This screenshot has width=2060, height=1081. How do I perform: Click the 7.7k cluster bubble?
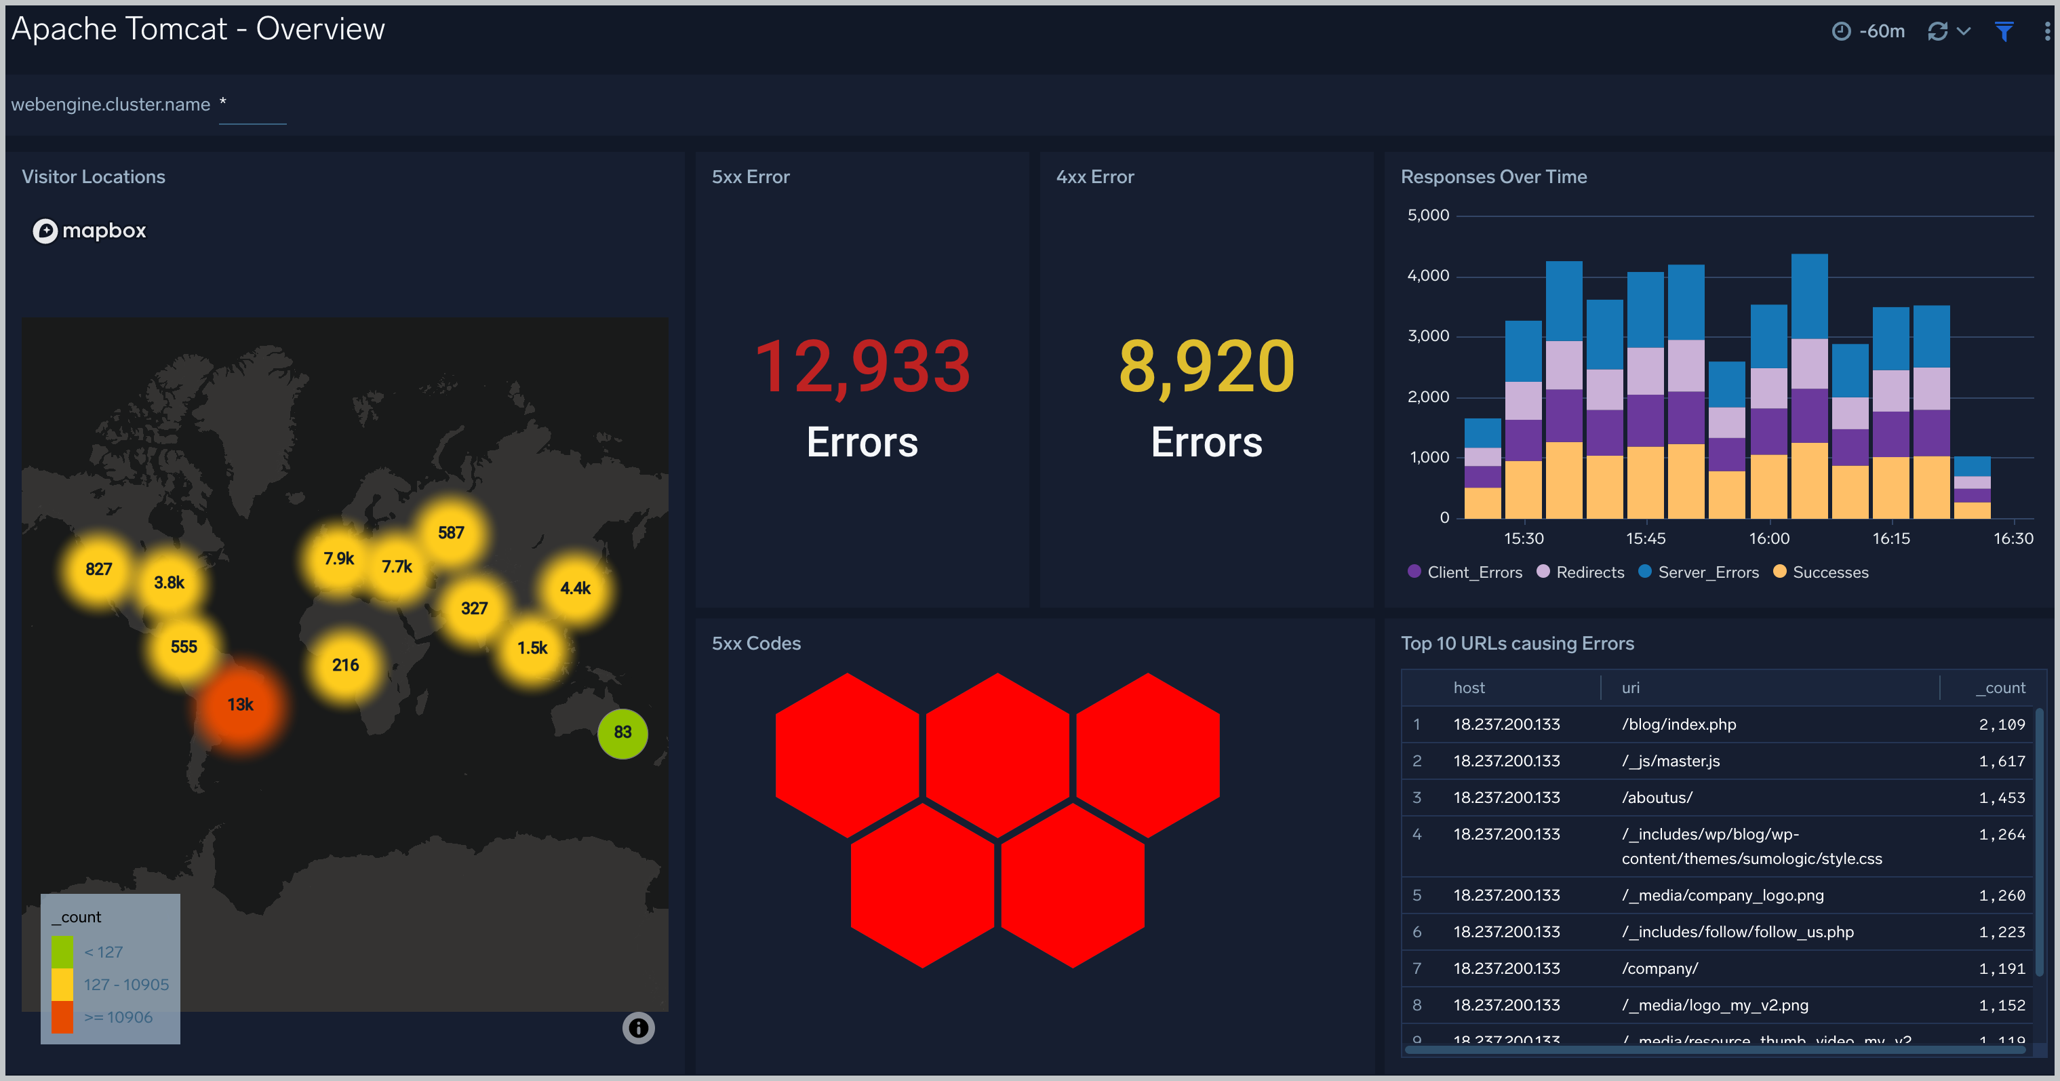(397, 567)
